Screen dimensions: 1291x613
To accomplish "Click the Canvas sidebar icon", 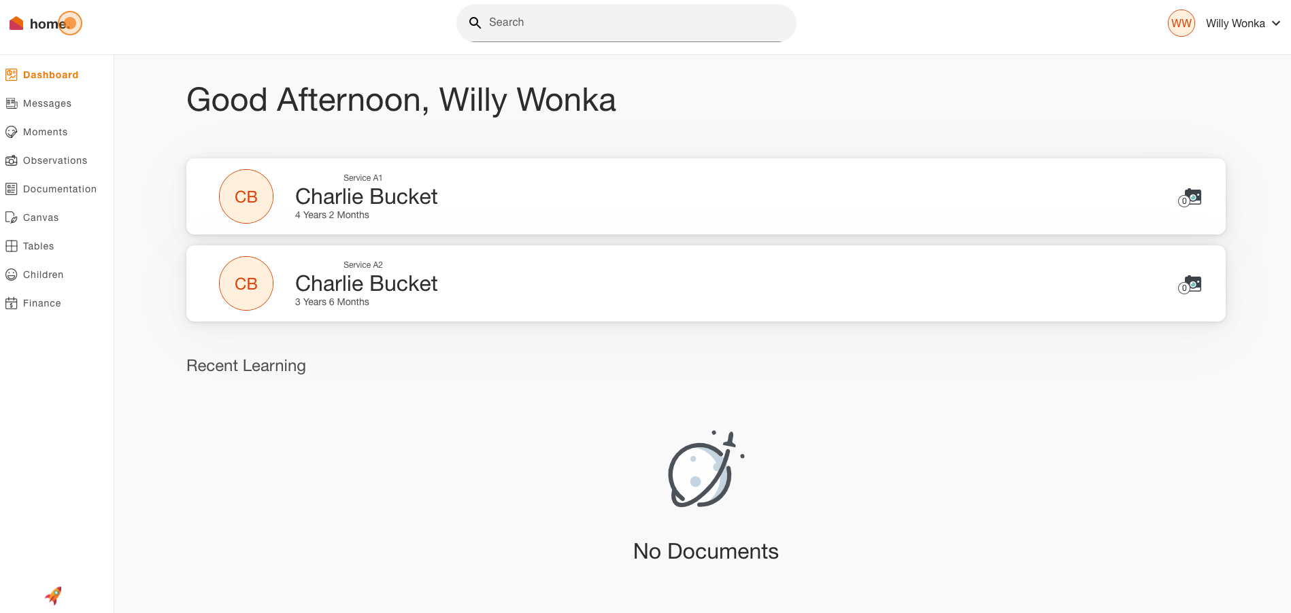I will click(x=12, y=217).
